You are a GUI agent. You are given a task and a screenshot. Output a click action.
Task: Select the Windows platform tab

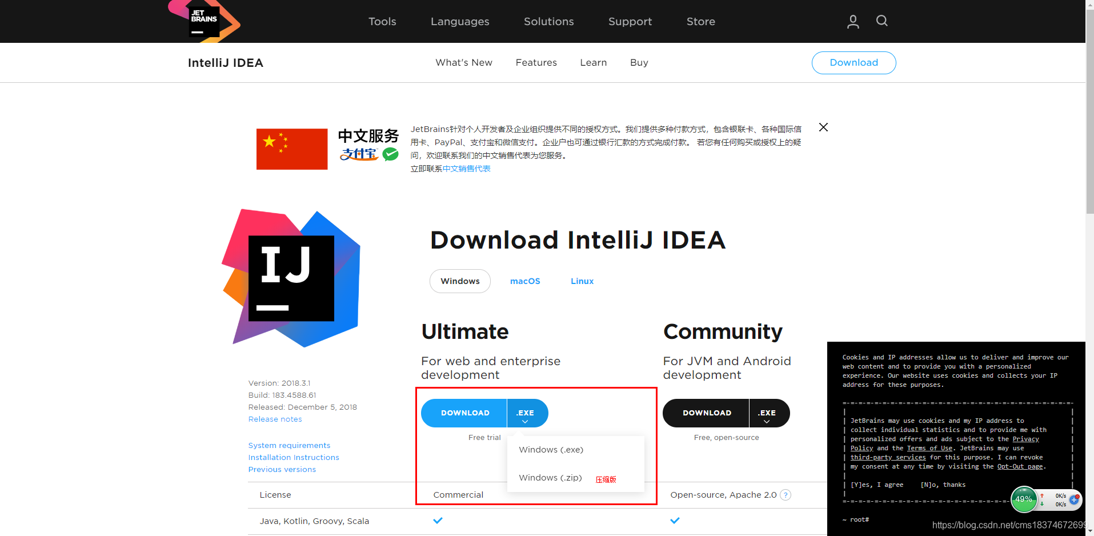pos(460,281)
